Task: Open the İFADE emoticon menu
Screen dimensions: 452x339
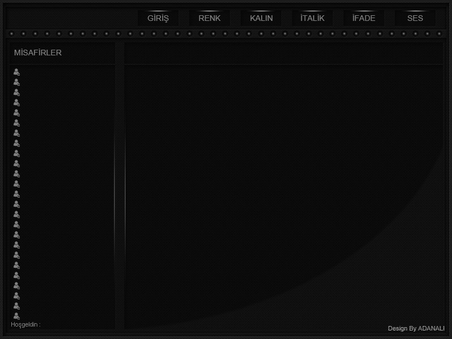Action: 363,18
